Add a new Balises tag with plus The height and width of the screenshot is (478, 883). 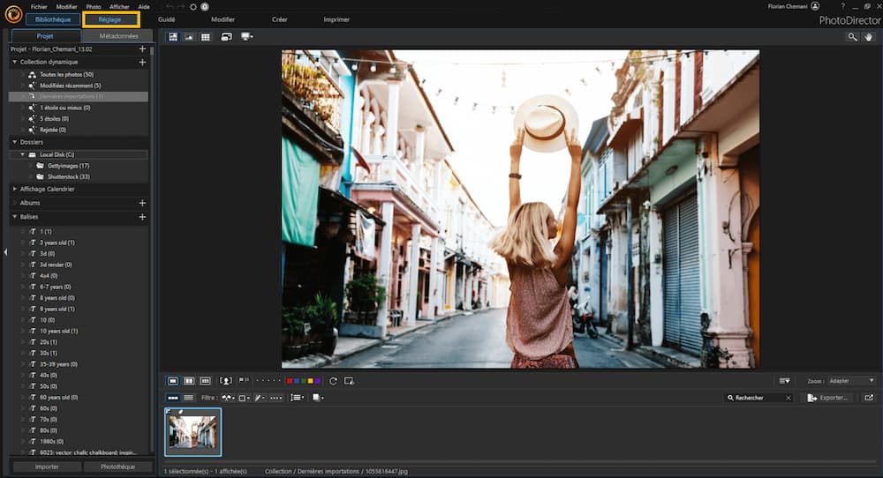tap(142, 216)
